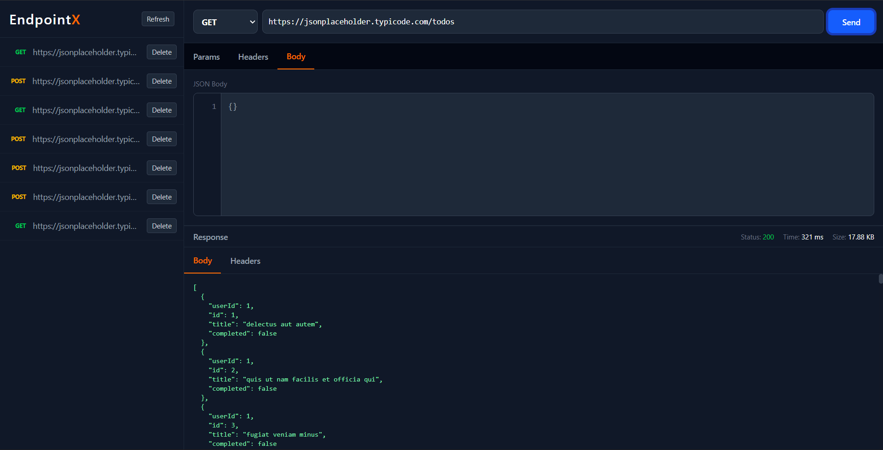
Task: Select the response Body tab
Action: click(x=202, y=261)
